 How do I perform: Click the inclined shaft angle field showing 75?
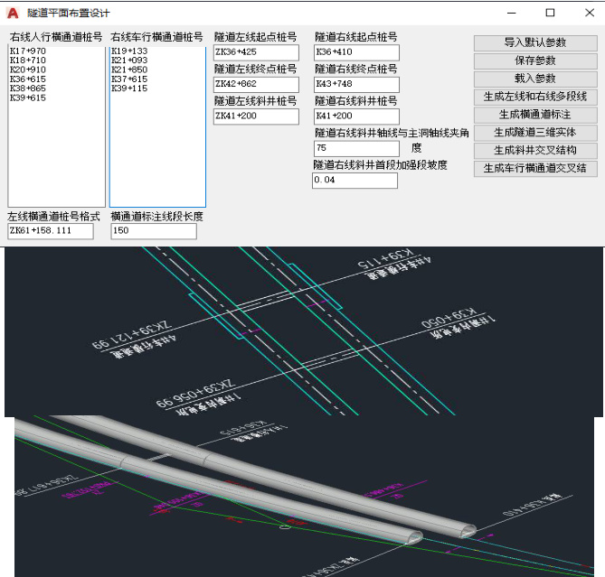point(356,148)
